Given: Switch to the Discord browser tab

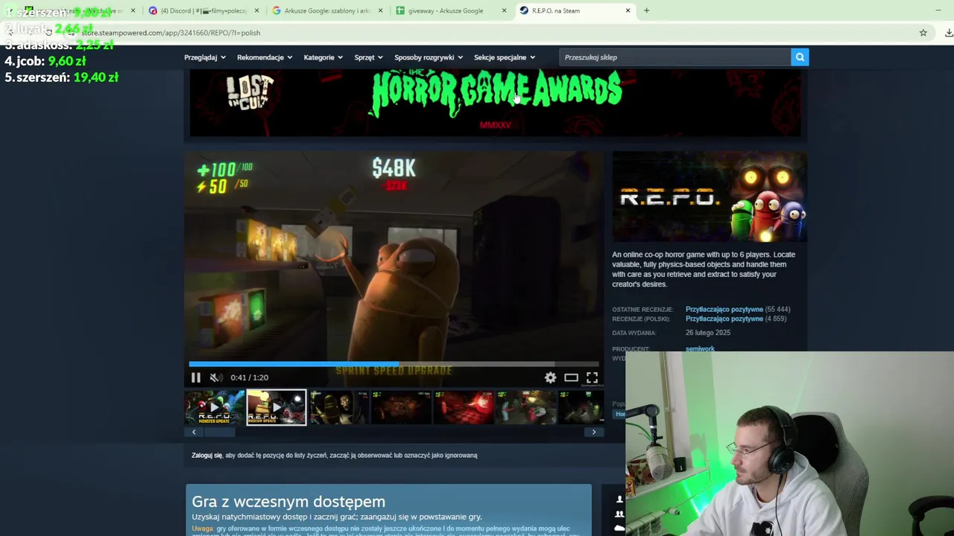Looking at the screenshot, I should [x=203, y=10].
